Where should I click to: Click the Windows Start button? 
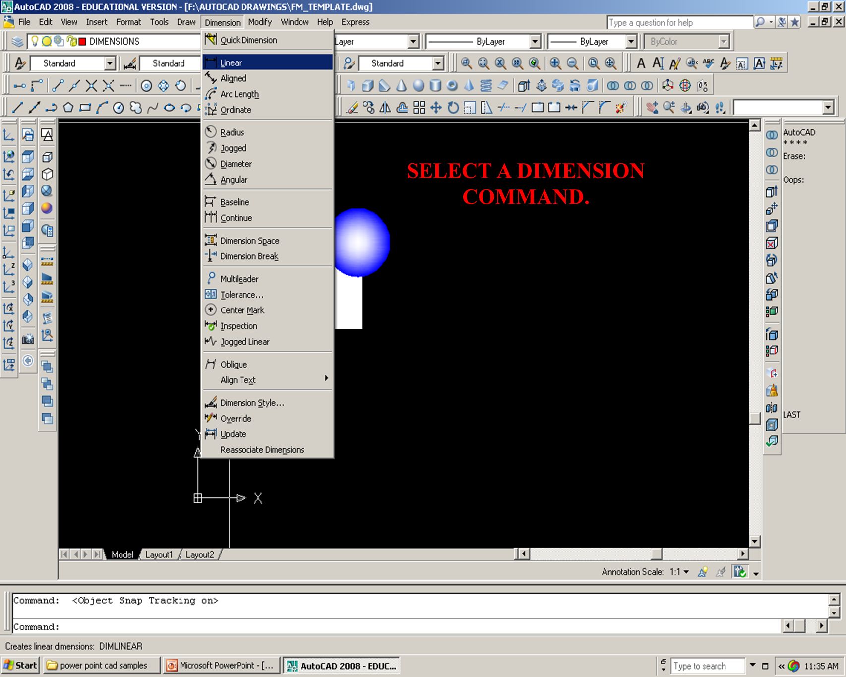[x=20, y=665]
